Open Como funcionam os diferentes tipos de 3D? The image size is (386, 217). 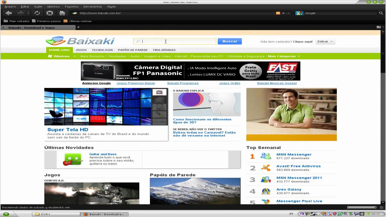click(x=202, y=121)
